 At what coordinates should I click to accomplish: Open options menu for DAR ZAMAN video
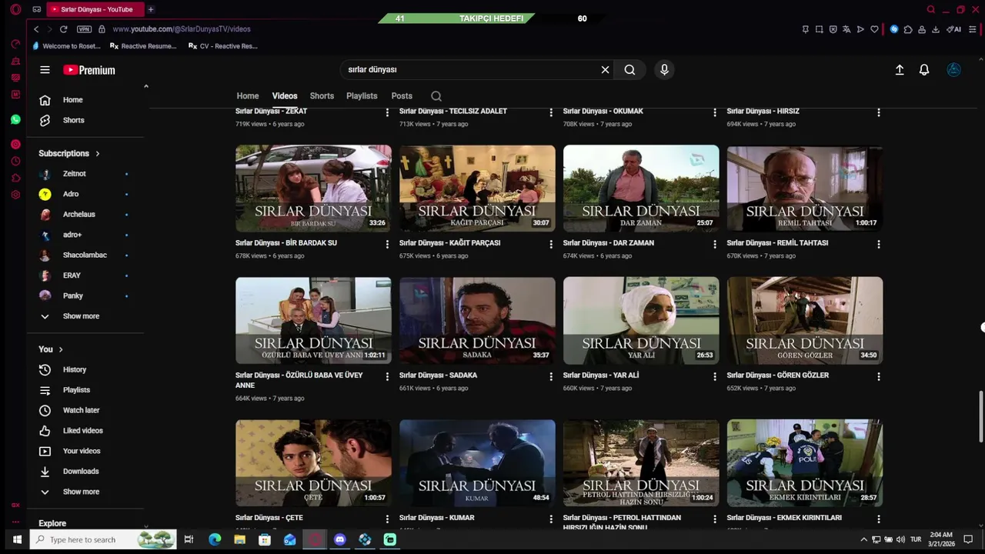click(715, 244)
